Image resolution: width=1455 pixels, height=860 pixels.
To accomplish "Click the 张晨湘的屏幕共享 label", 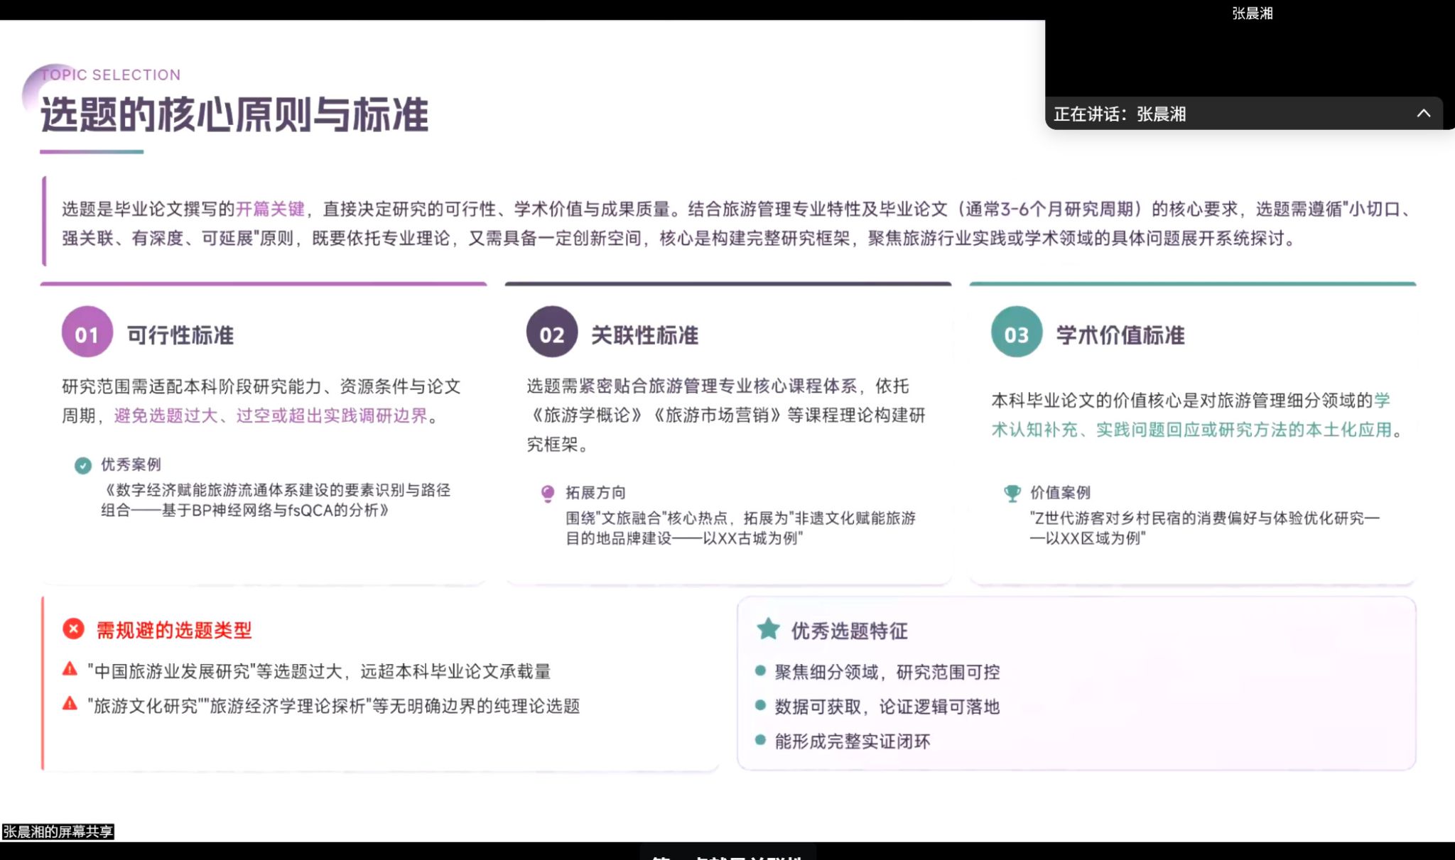I will pyautogui.click(x=58, y=832).
